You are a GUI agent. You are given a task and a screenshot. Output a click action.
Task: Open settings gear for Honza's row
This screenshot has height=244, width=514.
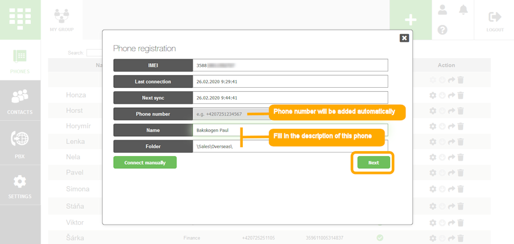(x=433, y=95)
